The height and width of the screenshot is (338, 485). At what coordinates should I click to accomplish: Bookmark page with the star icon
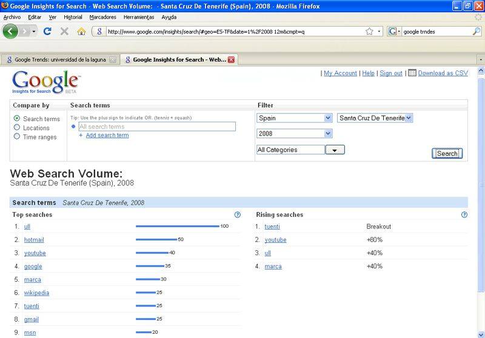369,31
